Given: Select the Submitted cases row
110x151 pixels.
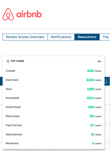Looking at the screenshot, I should tap(54, 107).
